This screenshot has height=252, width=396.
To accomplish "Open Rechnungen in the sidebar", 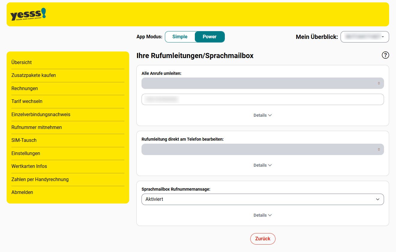I will click(25, 89).
